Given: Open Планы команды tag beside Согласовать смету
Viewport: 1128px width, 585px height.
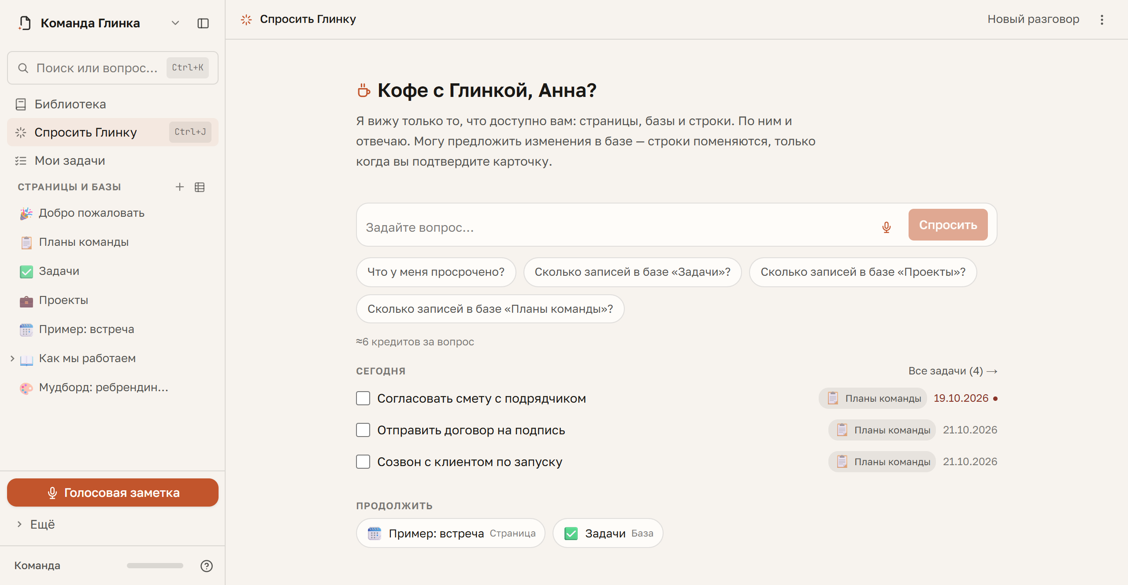Looking at the screenshot, I should [x=873, y=398].
